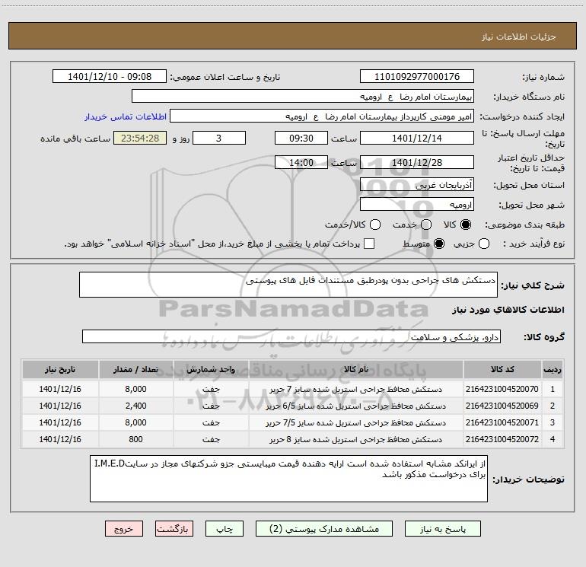Viewport: 586px width, 567px height.
Task: Click glove size 7 product name
Action: coord(356,390)
